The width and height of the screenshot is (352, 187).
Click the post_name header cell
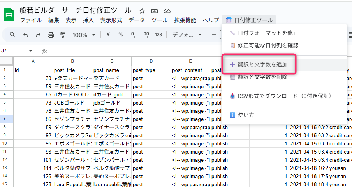[x=112, y=70]
